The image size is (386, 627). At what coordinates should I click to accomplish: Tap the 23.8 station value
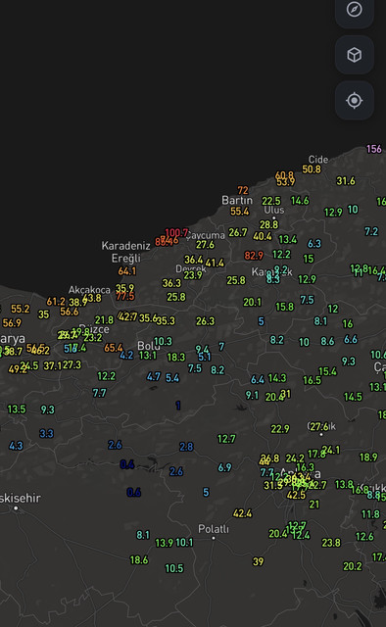click(x=331, y=542)
